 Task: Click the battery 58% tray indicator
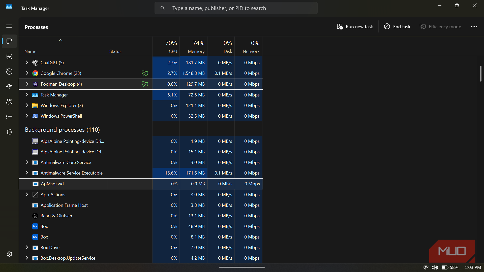tap(450, 267)
